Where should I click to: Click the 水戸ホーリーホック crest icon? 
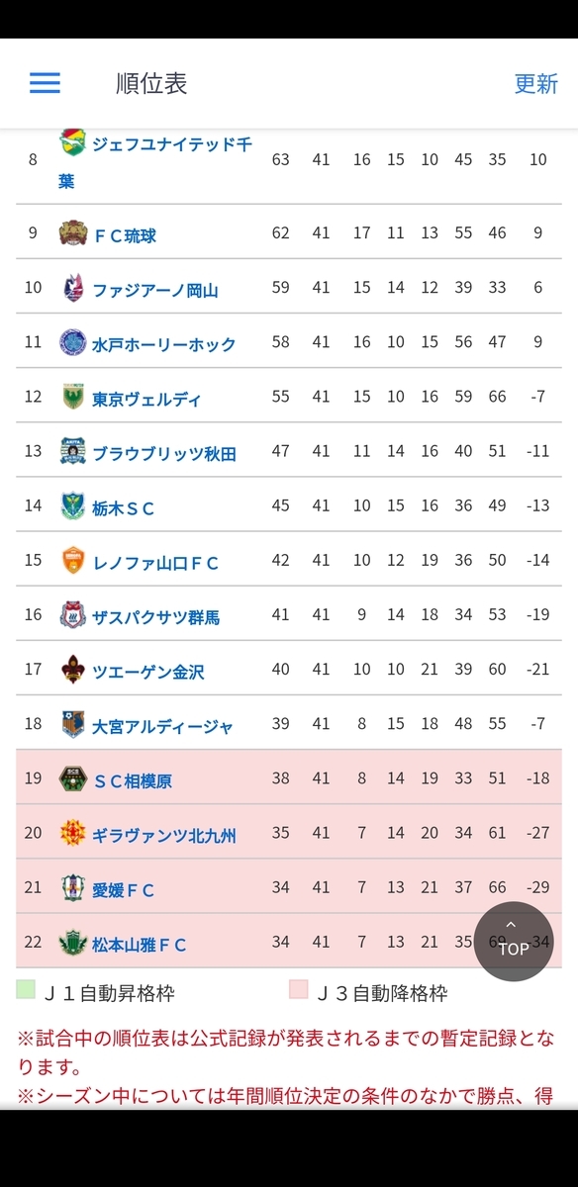(x=72, y=343)
